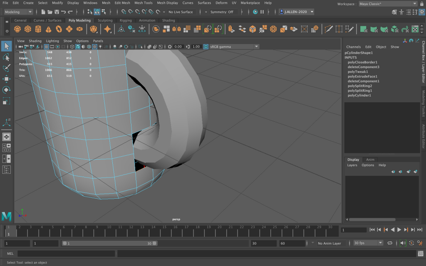Select polyExtrudeFace1 in the inputs list
426x266 pixels.
coord(362,76)
